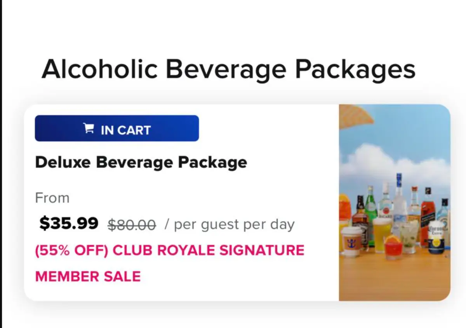Click the per guest per day text
466x328 pixels.
point(230,224)
